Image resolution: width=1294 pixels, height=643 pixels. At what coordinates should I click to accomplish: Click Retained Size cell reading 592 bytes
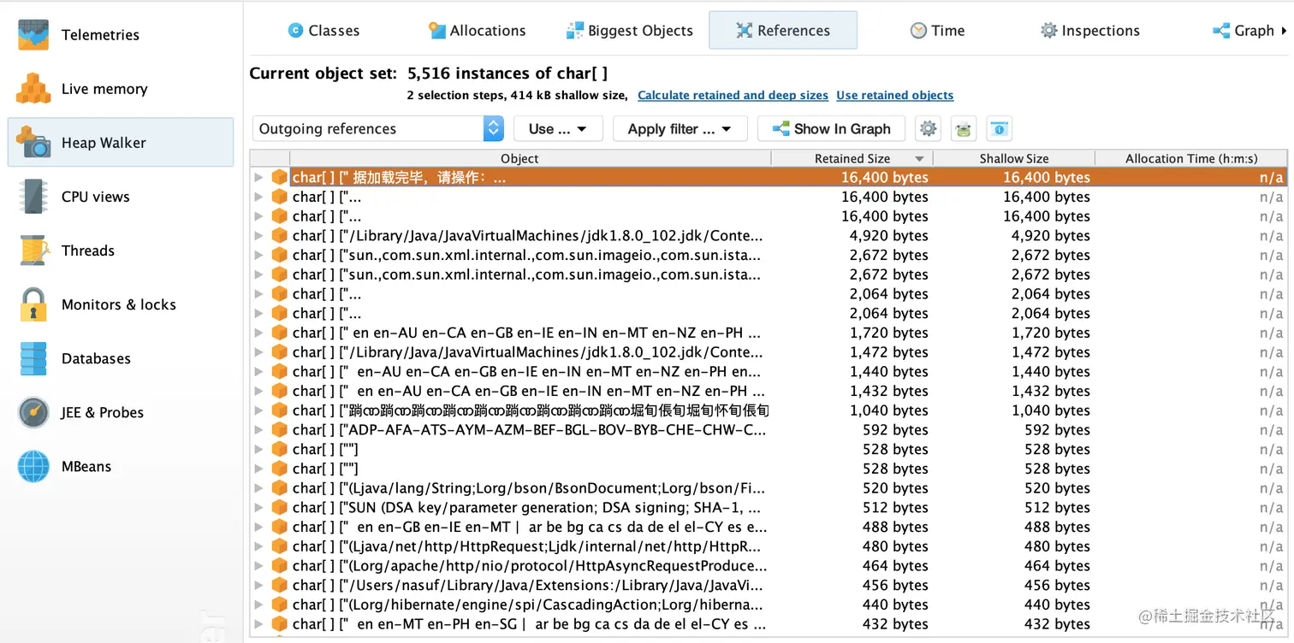[895, 430]
